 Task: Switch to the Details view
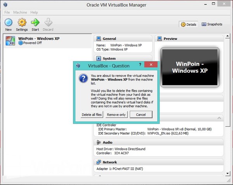pyautogui.click(x=188, y=24)
